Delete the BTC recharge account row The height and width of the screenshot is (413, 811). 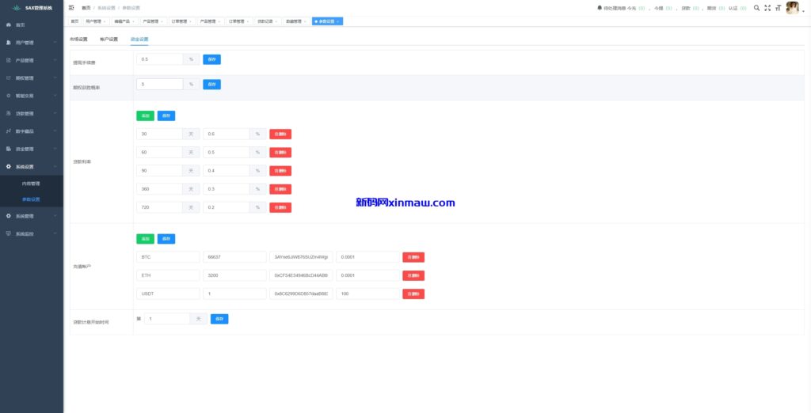tap(413, 257)
